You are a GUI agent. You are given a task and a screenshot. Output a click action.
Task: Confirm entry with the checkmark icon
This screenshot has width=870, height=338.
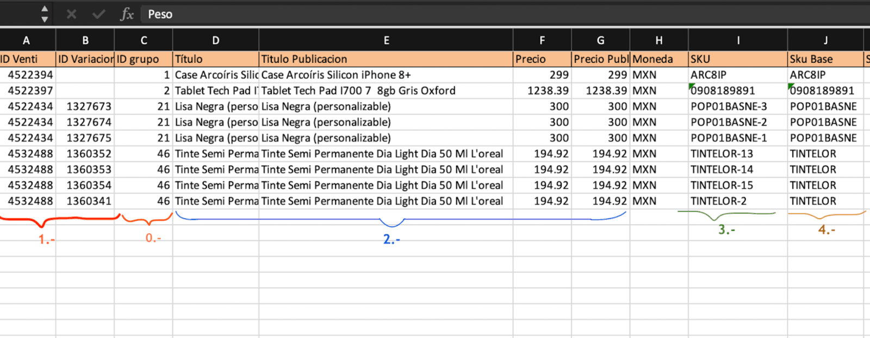pos(98,14)
